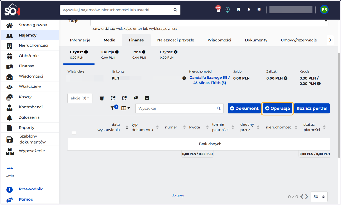Sort by data wystawienia column arrows
The height and width of the screenshot is (205, 341).
127,127
